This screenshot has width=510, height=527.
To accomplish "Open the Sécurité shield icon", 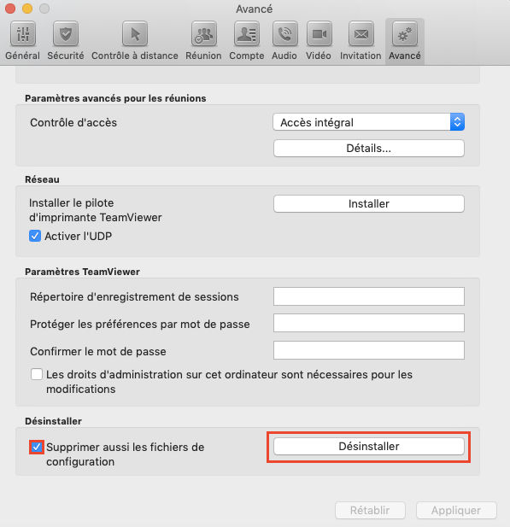I will 66,34.
